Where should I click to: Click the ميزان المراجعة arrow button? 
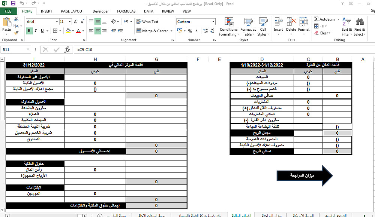click(x=304, y=176)
